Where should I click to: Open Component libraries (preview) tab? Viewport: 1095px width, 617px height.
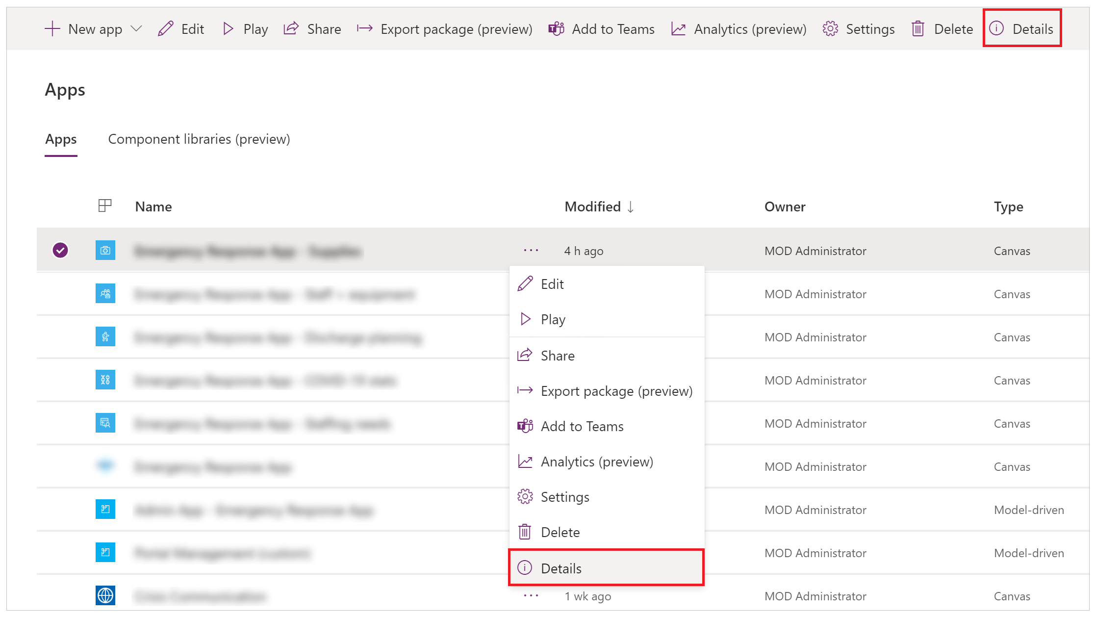[199, 138]
